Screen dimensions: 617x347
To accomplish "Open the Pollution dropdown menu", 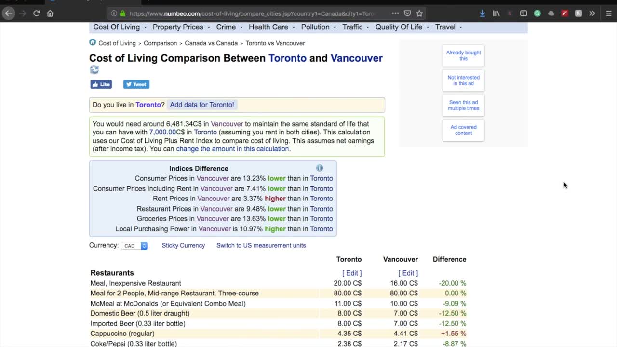I will (319, 27).
